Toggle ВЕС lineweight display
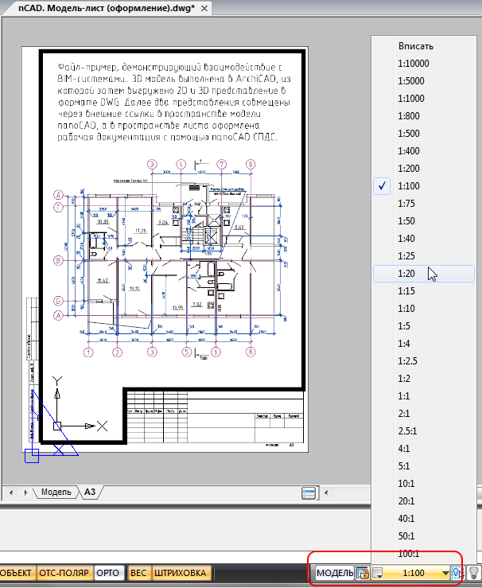The width and height of the screenshot is (482, 588). (x=138, y=573)
